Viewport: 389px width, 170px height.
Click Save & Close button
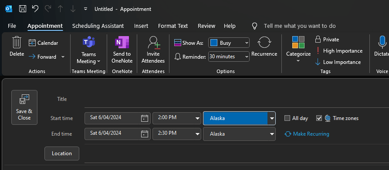click(24, 107)
